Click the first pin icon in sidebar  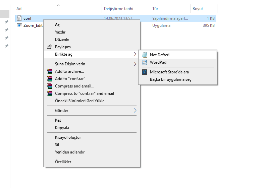(7, 22)
